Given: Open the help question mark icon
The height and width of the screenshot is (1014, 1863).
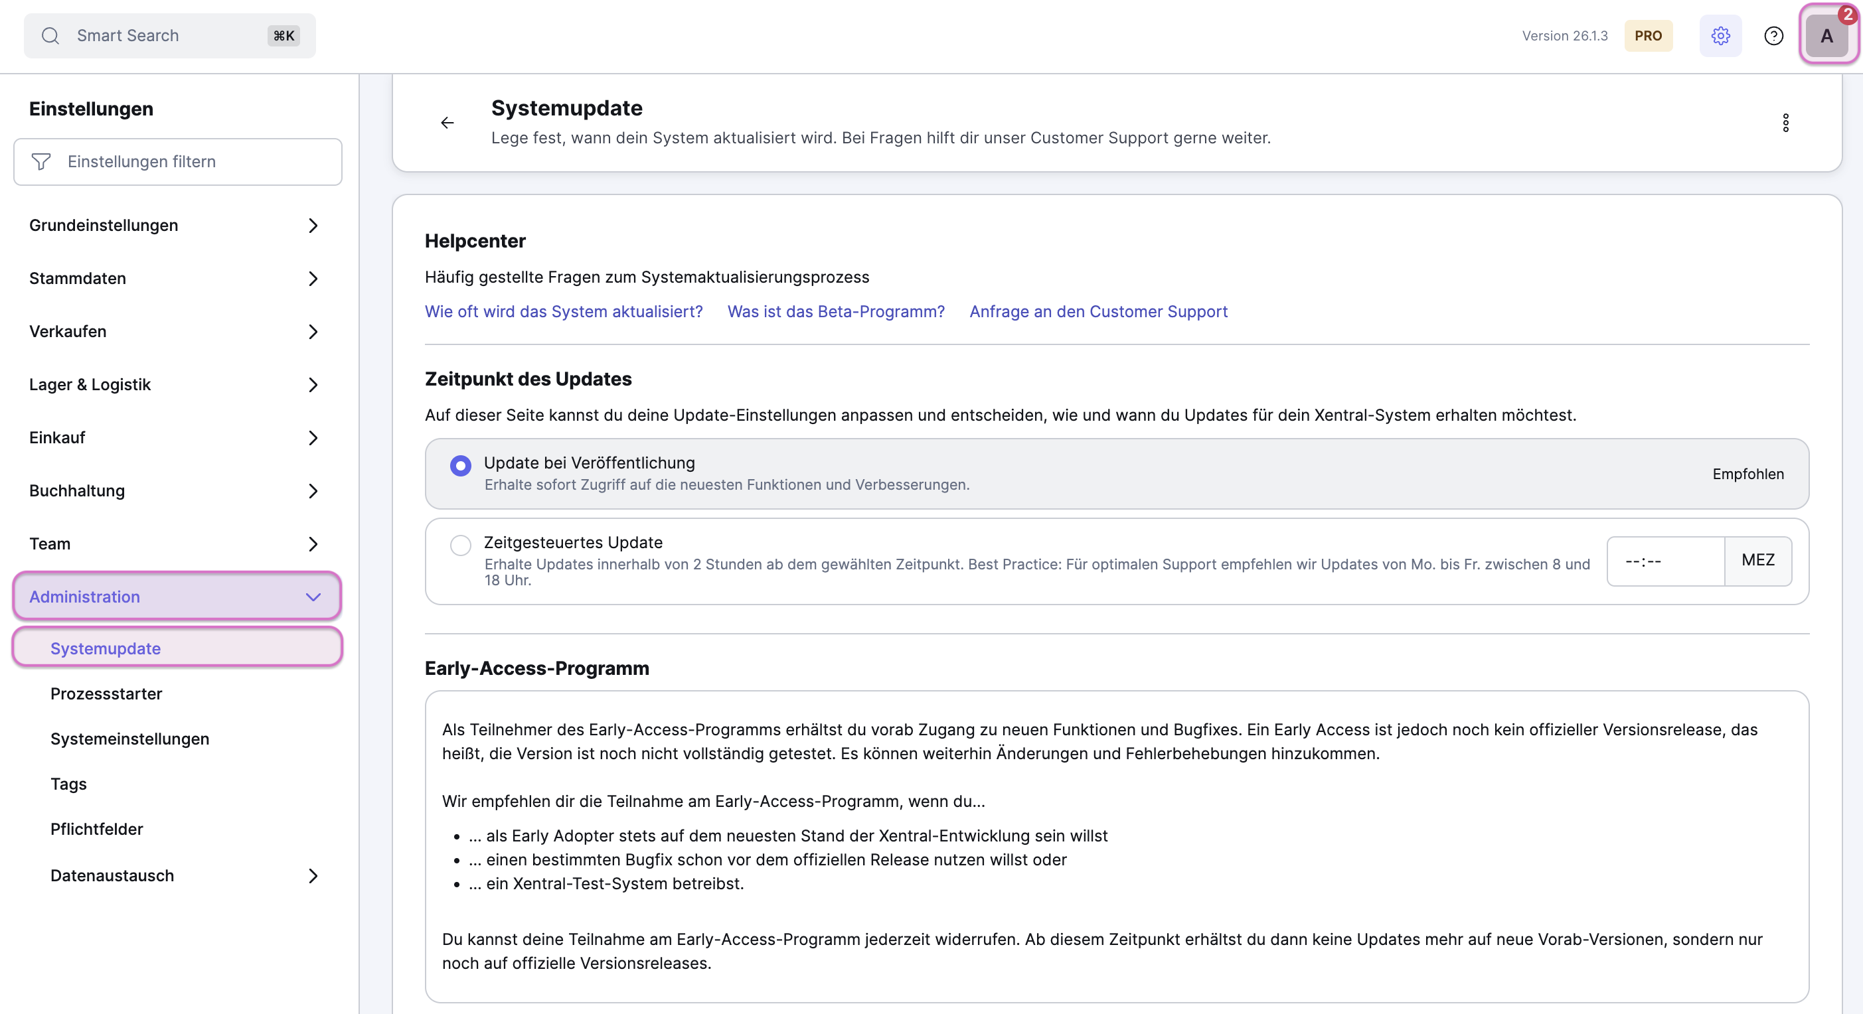Looking at the screenshot, I should (x=1773, y=35).
